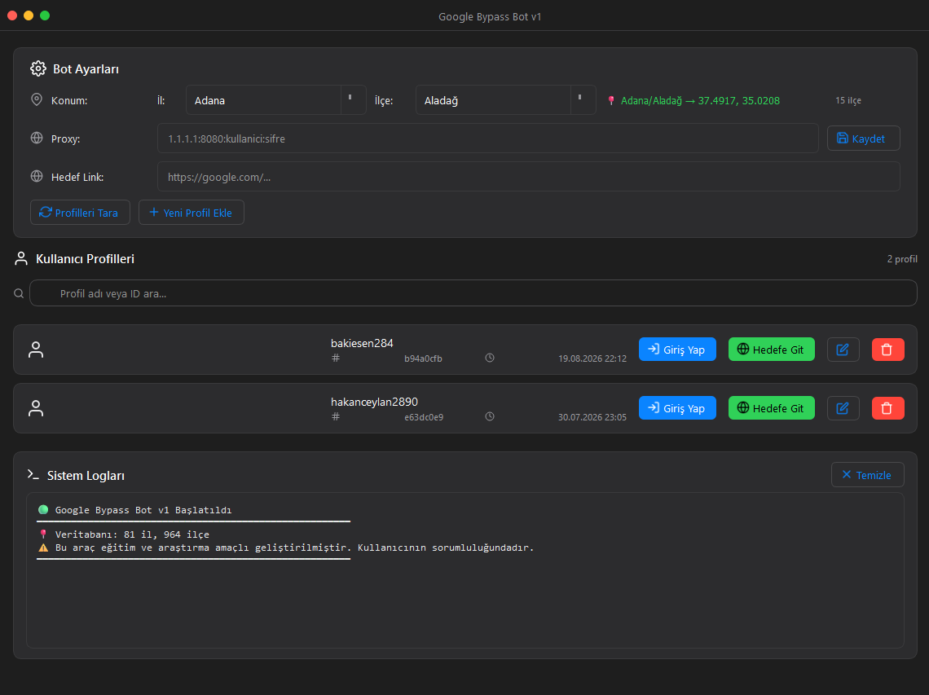Click the edit icon for hakanceylan2890

[x=843, y=408]
